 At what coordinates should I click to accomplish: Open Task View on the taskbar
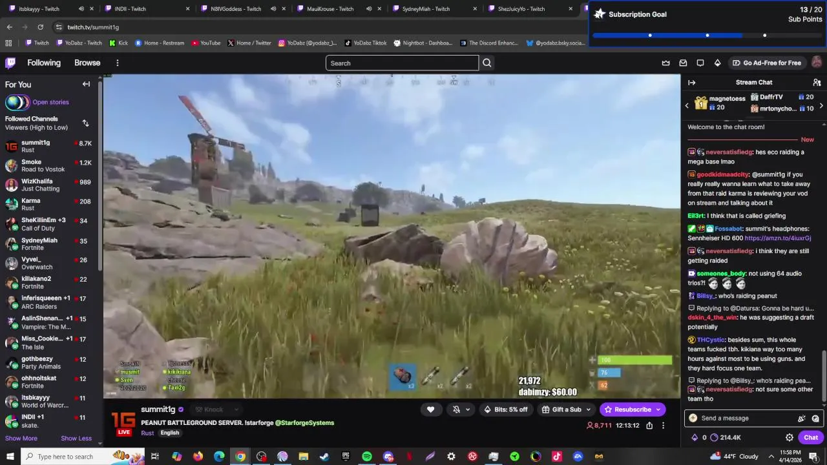(155, 457)
